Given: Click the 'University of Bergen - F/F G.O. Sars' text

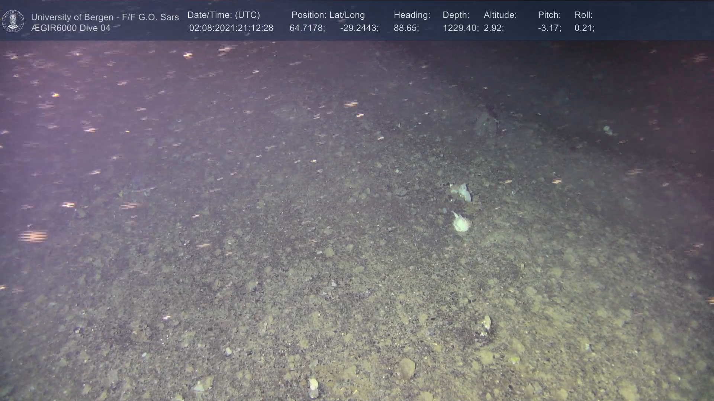Looking at the screenshot, I should [105, 17].
